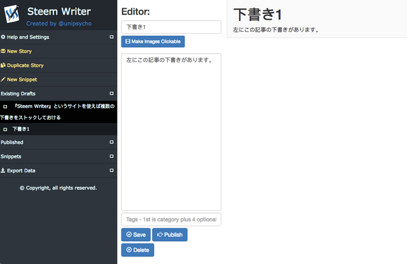407x264 pixels.
Task: Click into the body text editor area
Action: pyautogui.click(x=171, y=132)
